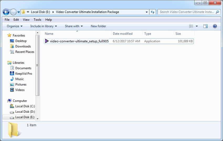Click the Local Disk (C:) drive icon

point(12,106)
